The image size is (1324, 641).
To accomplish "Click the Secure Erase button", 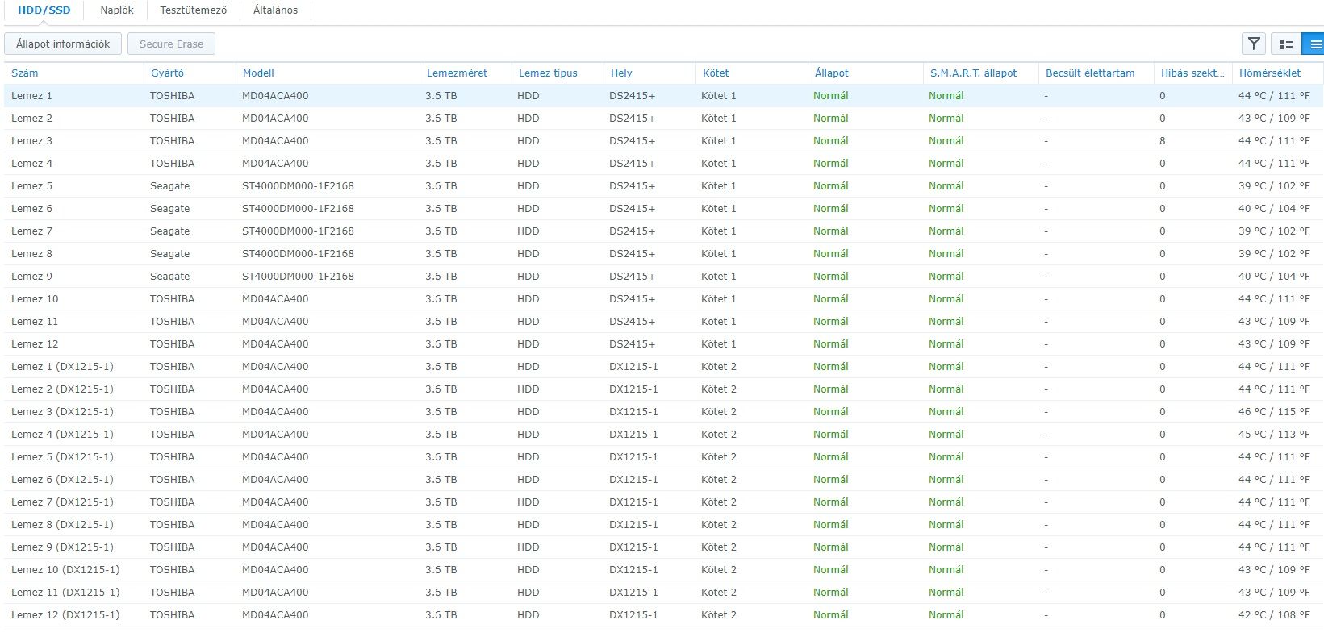I will coord(171,44).
